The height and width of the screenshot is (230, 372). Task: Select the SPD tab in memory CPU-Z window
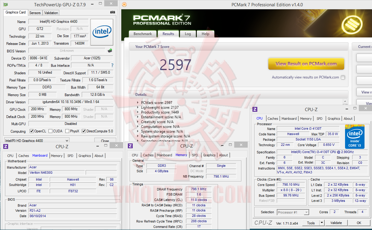click(x=195, y=155)
